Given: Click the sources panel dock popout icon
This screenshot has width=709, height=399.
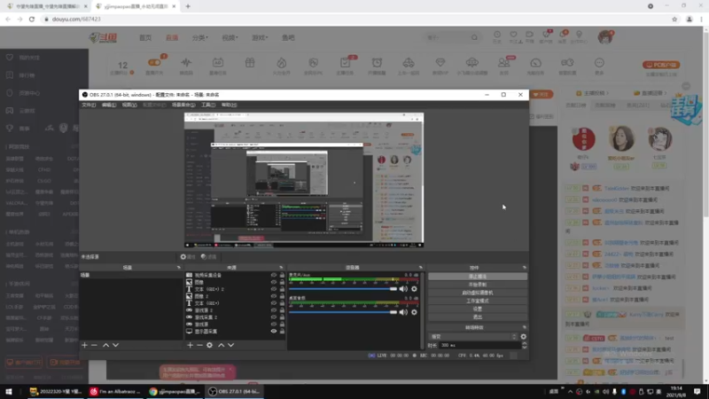Looking at the screenshot, I should (x=281, y=268).
